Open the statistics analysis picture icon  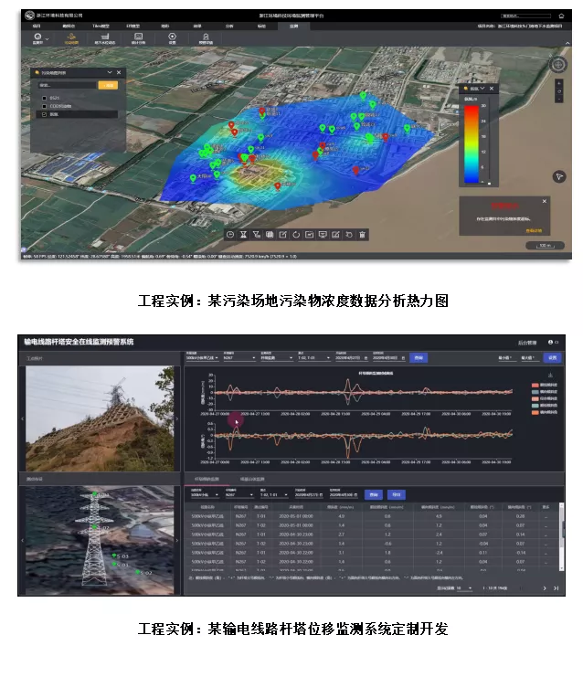click(138, 38)
